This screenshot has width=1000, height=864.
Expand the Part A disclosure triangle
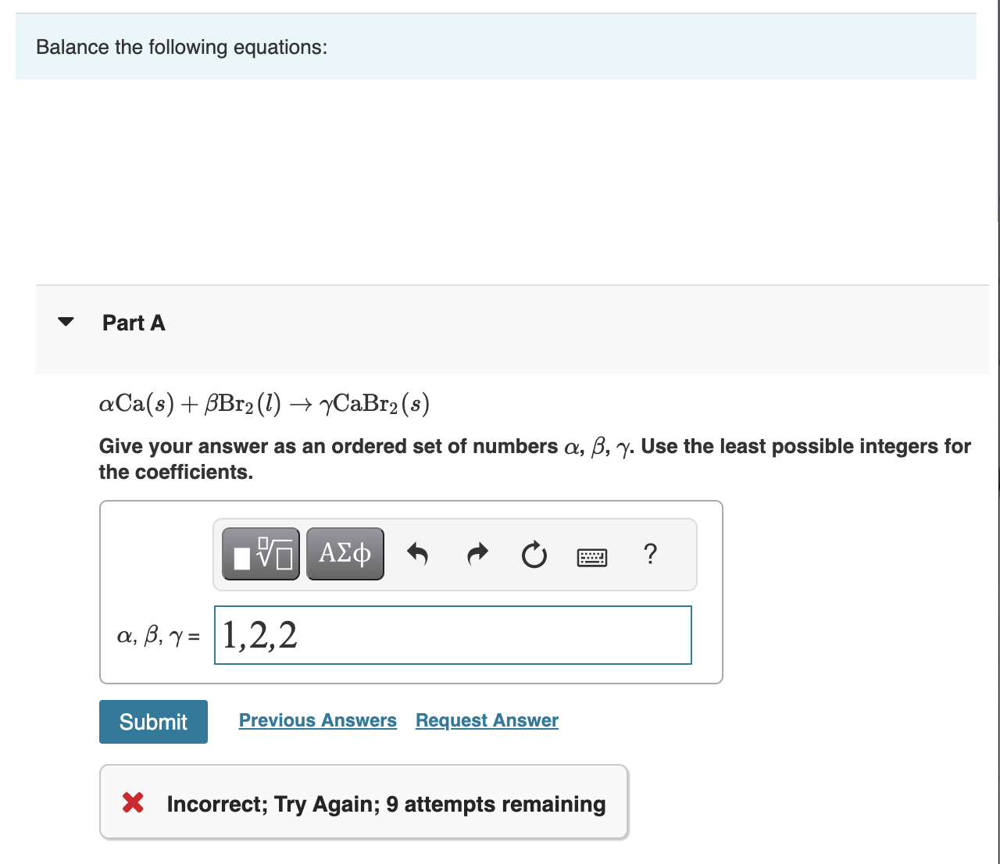(66, 321)
